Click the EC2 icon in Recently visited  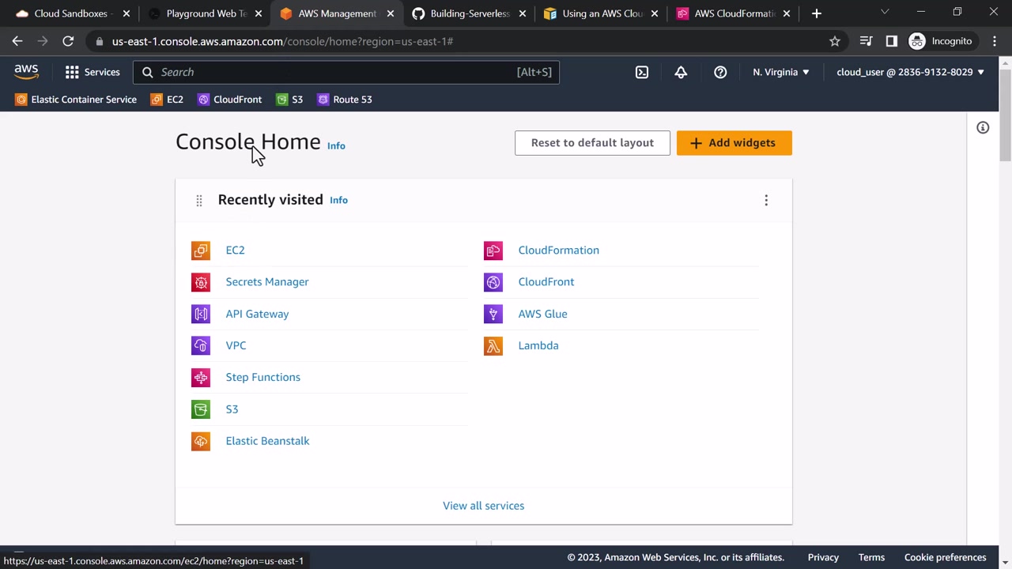click(x=201, y=251)
